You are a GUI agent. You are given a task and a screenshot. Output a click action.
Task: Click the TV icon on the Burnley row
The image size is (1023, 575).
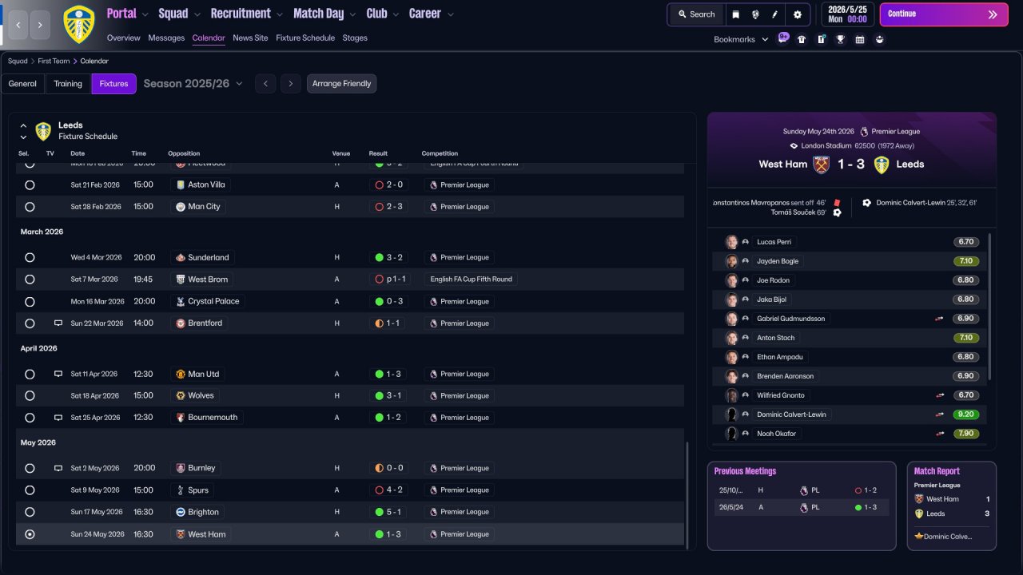coord(58,468)
